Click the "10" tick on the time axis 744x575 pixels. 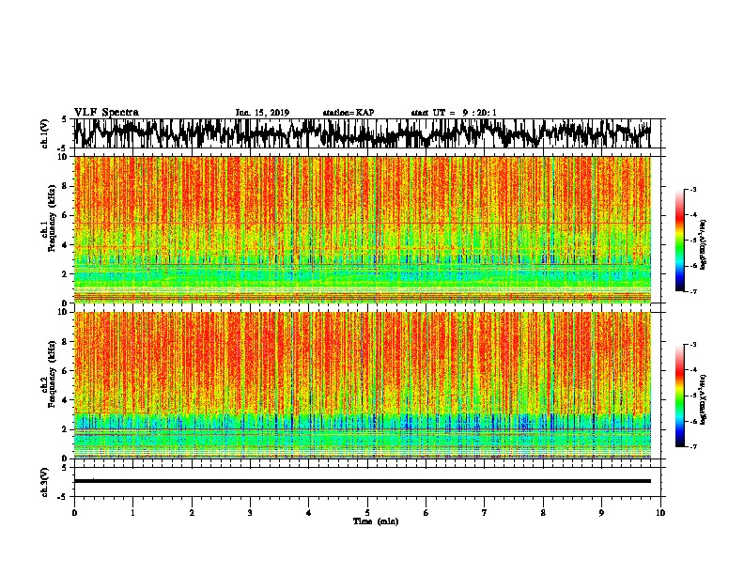point(660,513)
